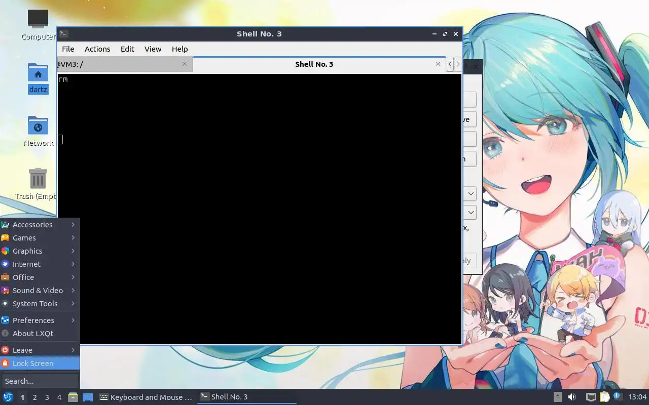Select the Network desktop icon
Viewport: 649px width, 405px height.
[x=38, y=131]
